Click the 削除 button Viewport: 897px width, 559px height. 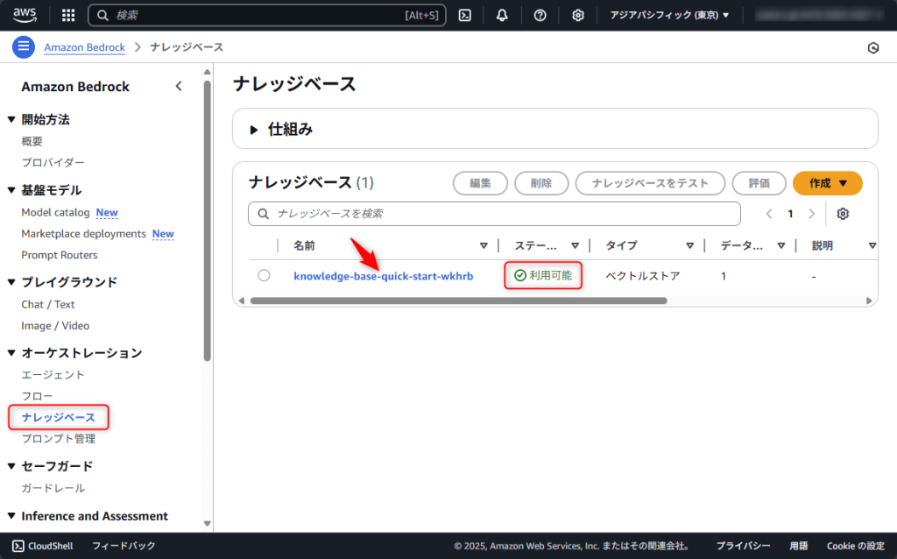pos(541,183)
